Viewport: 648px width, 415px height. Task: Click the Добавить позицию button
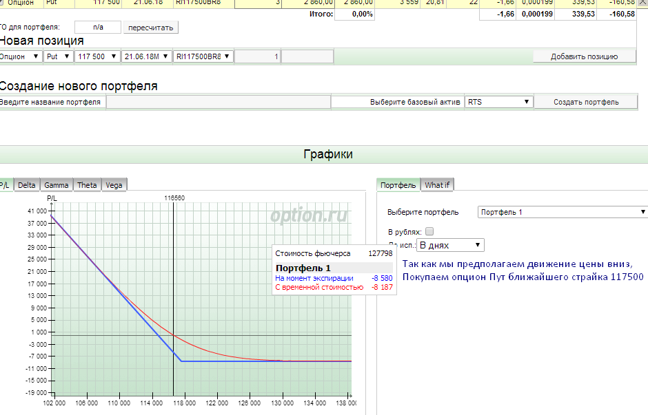coord(584,56)
